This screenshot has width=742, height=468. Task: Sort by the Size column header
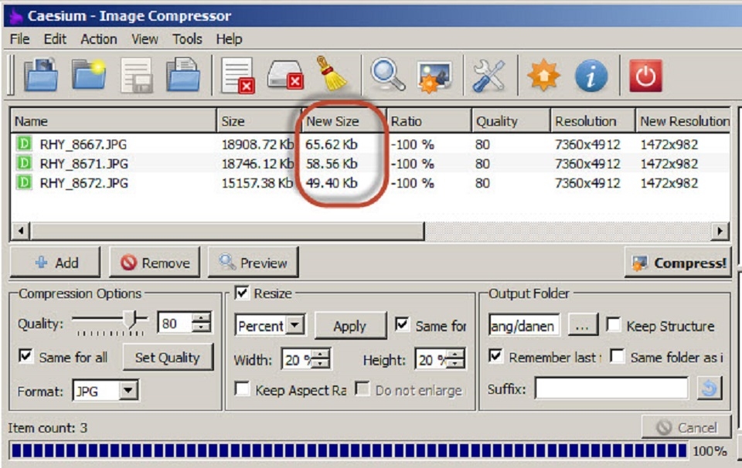[260, 121]
